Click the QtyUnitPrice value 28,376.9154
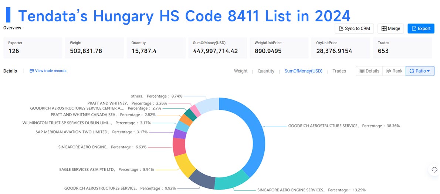Screen dimensions: 440x194 (x=334, y=51)
